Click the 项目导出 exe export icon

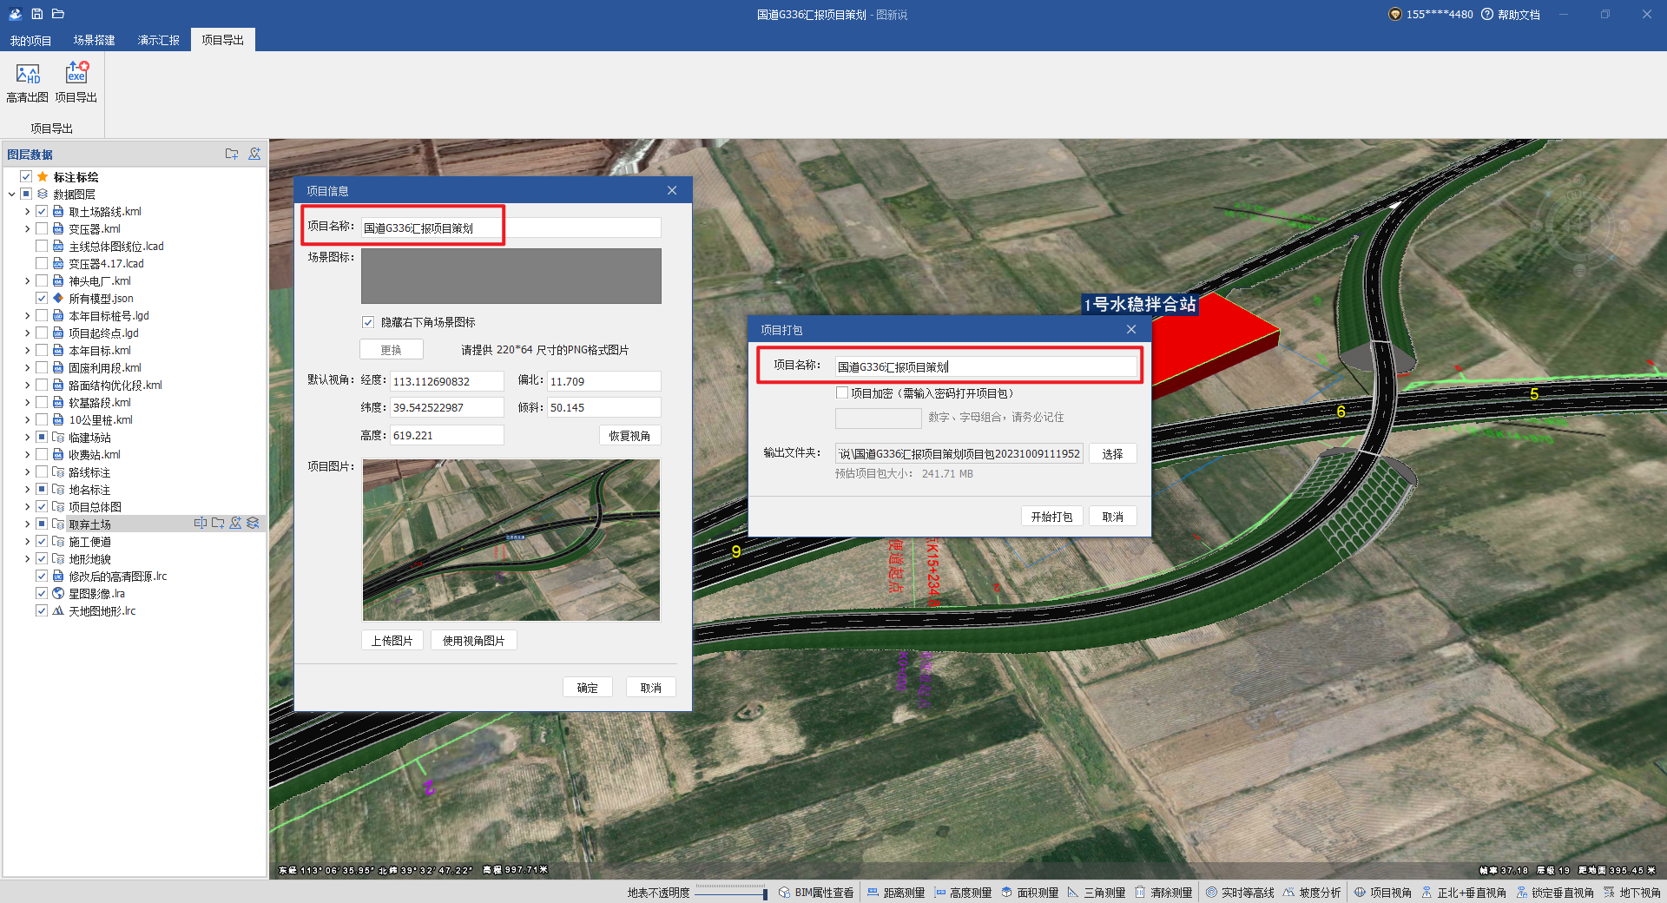76,73
